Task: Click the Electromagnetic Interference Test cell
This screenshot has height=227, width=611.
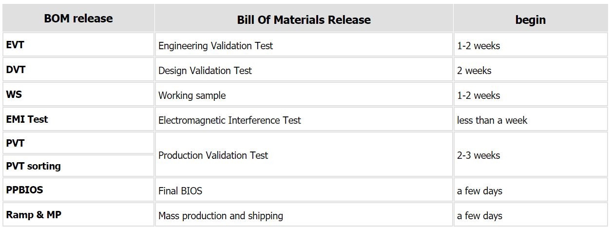Action: click(x=229, y=120)
